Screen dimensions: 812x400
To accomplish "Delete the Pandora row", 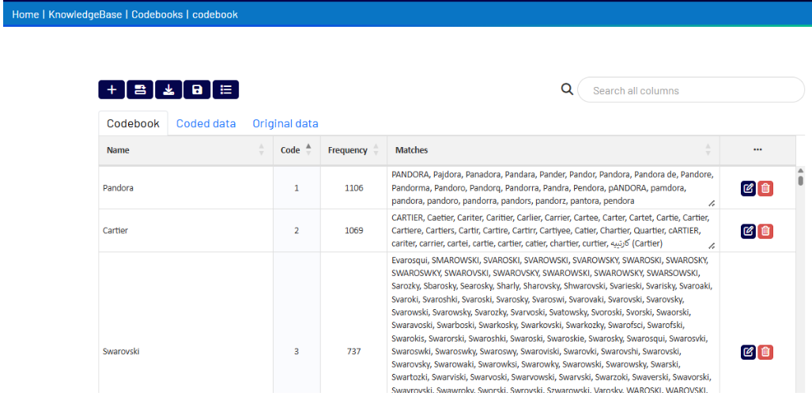I will coord(765,188).
